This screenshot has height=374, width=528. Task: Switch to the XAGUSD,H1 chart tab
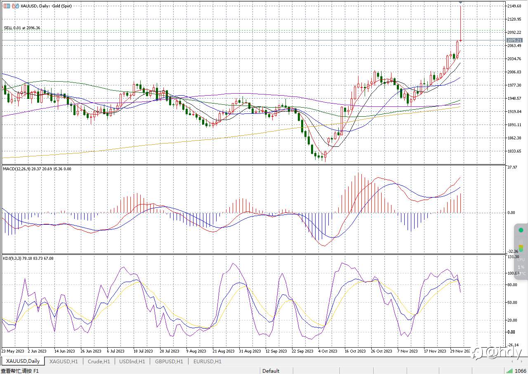[x=64, y=361]
